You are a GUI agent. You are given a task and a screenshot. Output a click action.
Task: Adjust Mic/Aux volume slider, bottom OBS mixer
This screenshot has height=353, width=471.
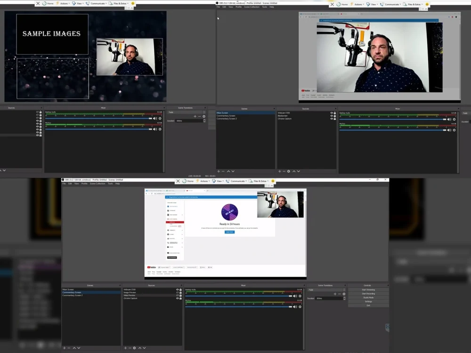tap(238, 307)
